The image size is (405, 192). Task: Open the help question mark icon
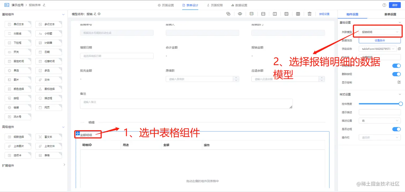384,5
